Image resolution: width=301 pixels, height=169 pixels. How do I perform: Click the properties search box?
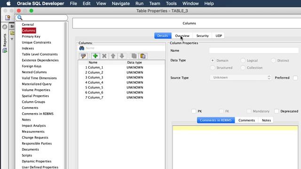pyautogui.click(x=41, y=18)
